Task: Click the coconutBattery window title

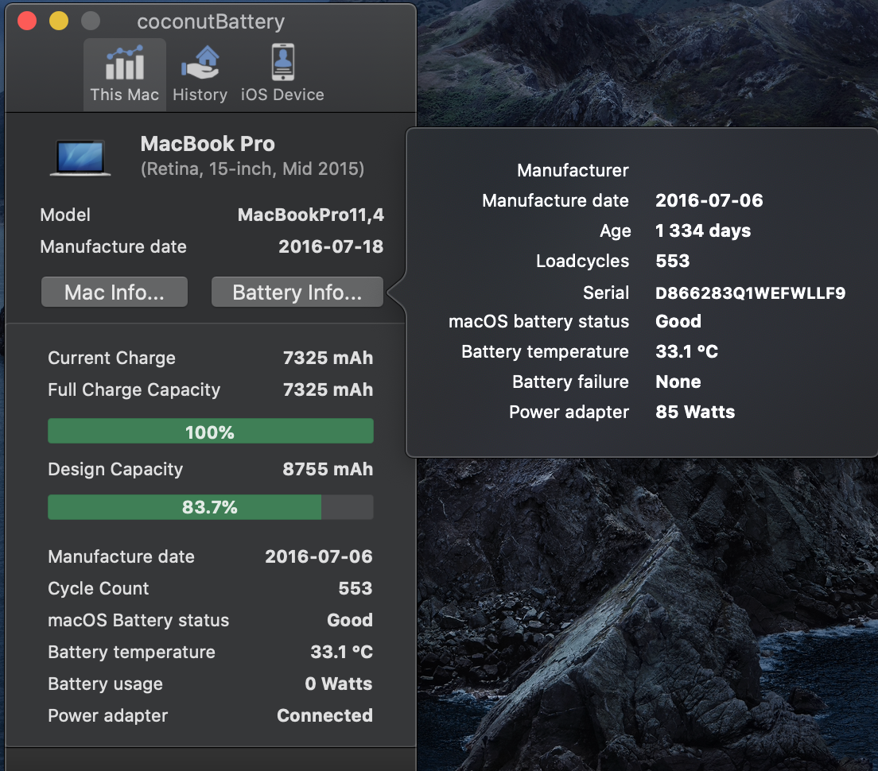Action: coord(211,21)
